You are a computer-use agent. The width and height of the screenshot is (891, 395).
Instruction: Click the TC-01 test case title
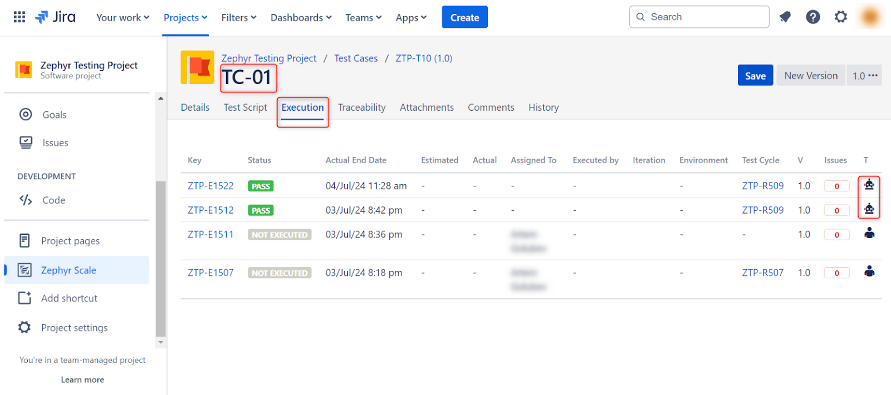246,77
